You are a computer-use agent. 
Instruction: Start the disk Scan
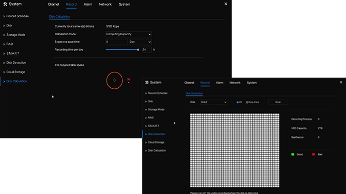278,102
